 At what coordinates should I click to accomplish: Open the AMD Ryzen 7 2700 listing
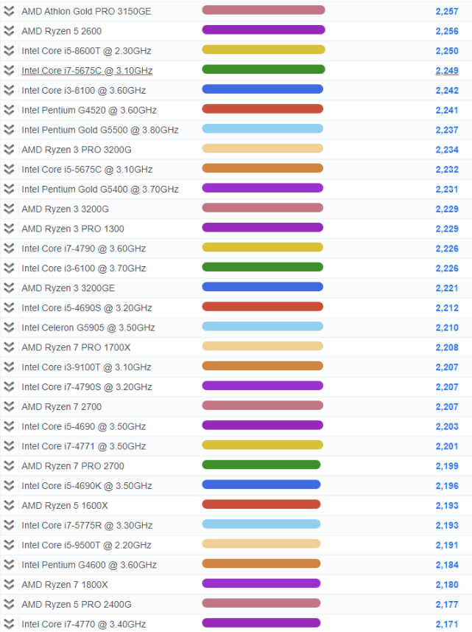(x=62, y=406)
